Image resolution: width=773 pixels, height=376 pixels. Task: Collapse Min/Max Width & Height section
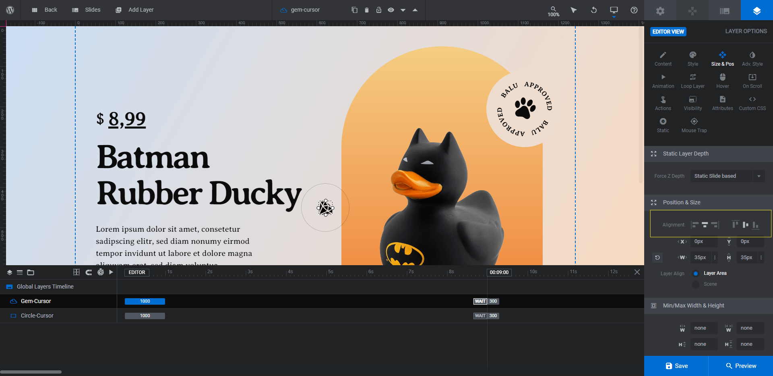[x=709, y=305]
